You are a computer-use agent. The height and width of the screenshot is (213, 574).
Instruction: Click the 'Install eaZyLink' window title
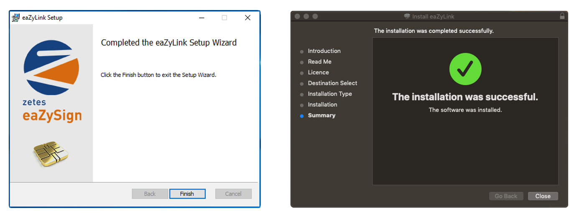433,17
